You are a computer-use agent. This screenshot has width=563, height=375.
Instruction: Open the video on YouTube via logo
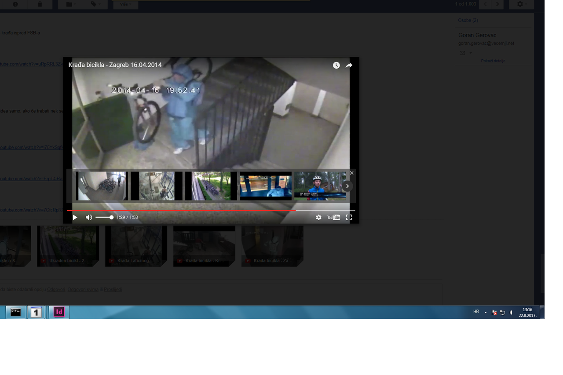pos(333,218)
